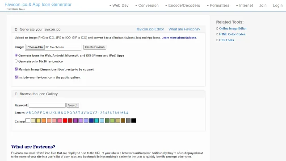This screenshot has height=161, width=286.
Task: Browse icons starting with letter F
Action: point(41,113)
